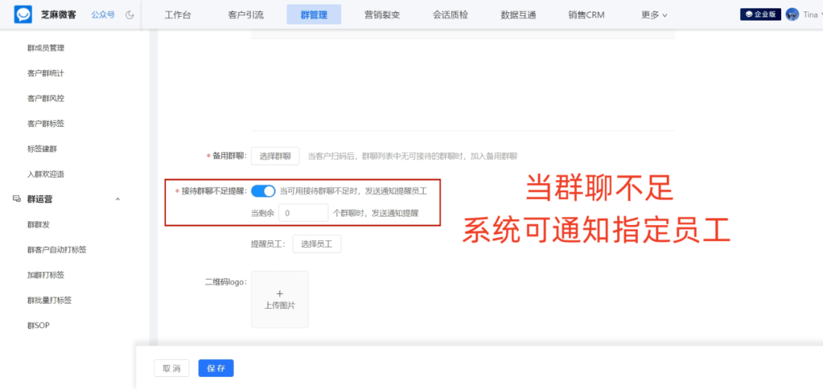Toggle dark mode moon icon

tap(130, 14)
